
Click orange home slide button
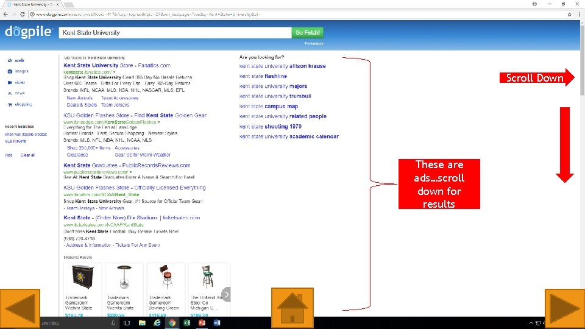tap(292, 308)
